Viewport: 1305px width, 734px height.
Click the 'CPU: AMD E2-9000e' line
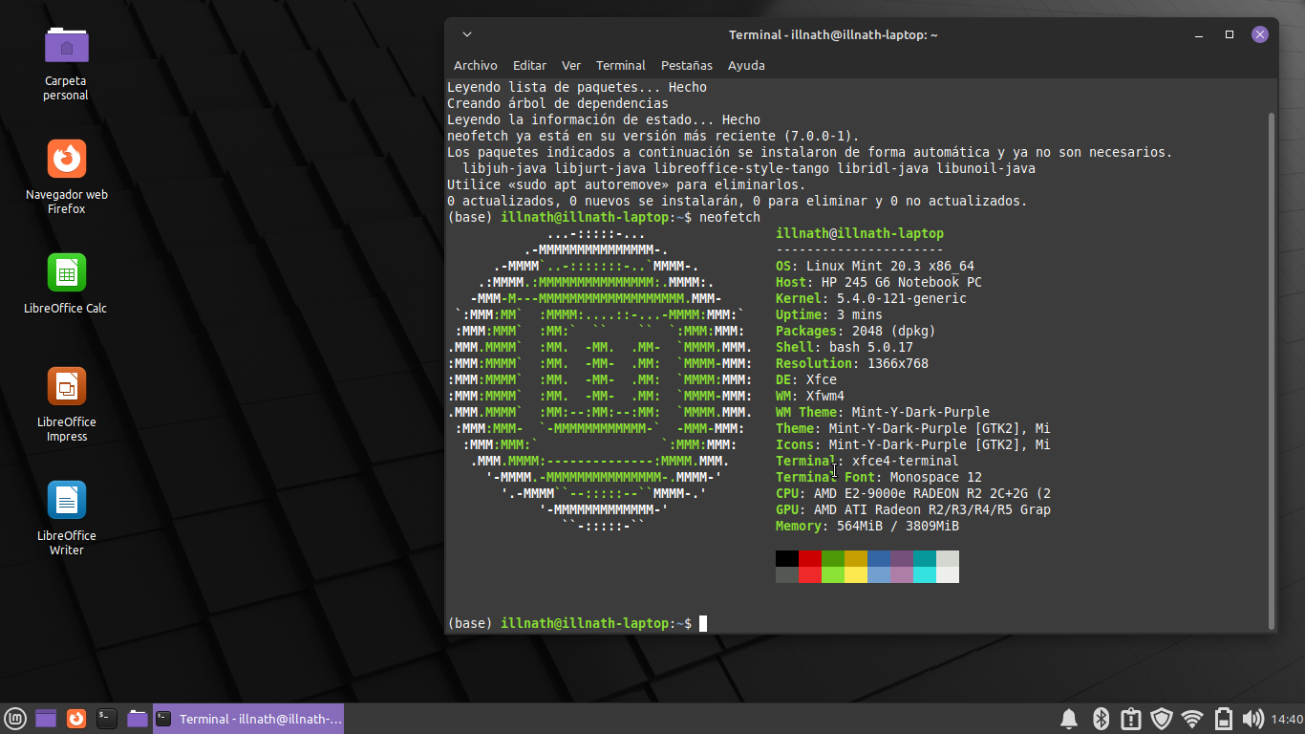[913, 493]
